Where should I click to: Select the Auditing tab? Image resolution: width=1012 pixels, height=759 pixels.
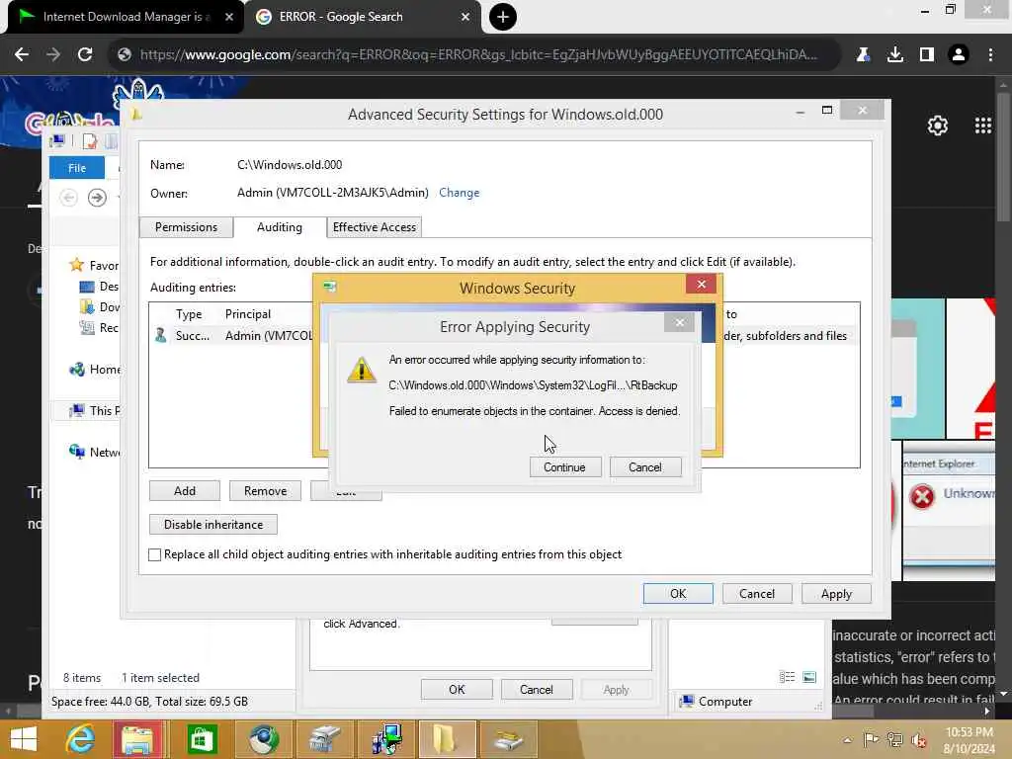point(280,227)
